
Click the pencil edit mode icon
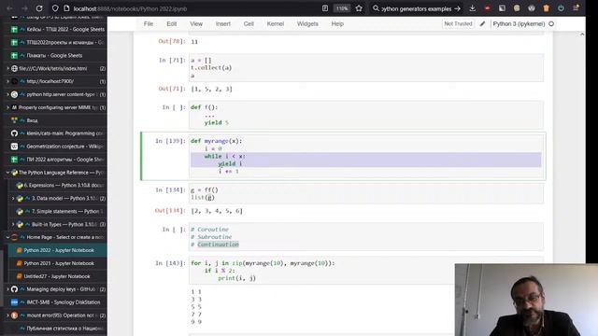tap(482, 23)
